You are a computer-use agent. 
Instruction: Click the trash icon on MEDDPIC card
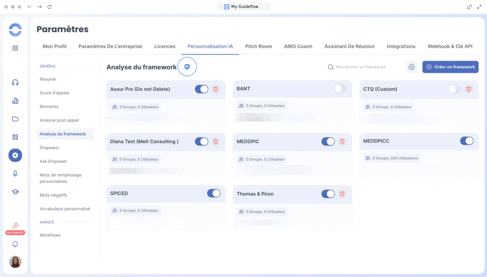click(342, 142)
